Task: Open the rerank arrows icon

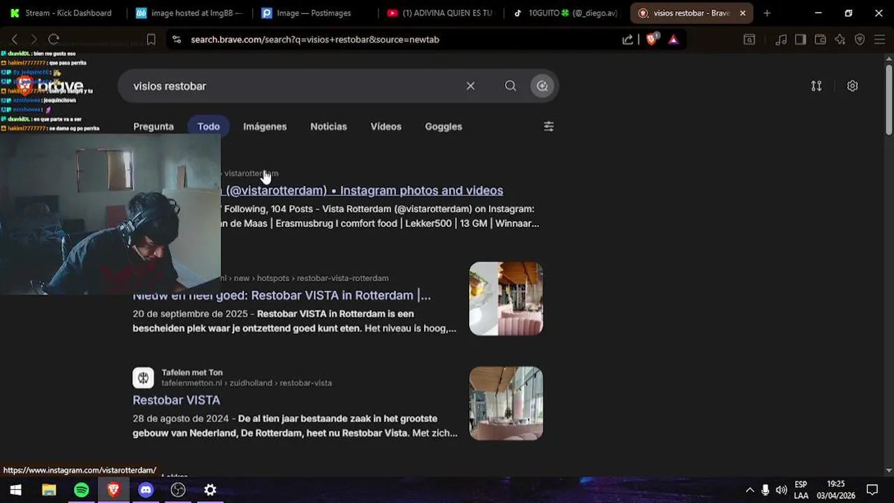Action: click(816, 86)
